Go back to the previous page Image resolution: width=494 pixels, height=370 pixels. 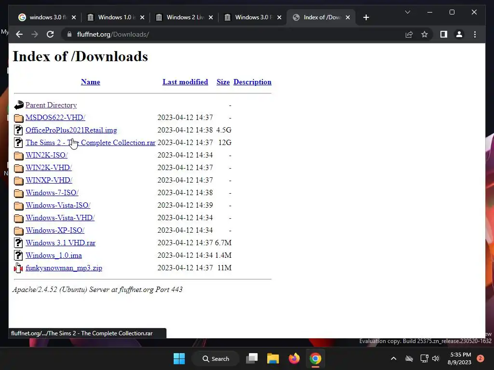tap(19, 34)
